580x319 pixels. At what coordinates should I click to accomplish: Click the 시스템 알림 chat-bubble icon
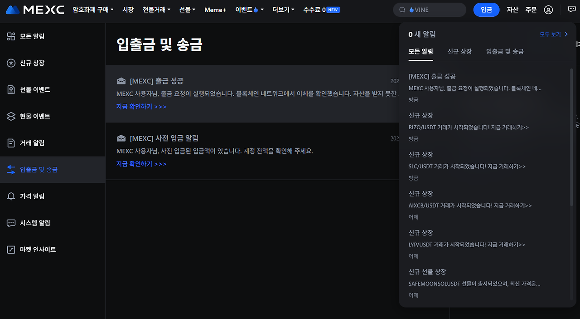11,223
